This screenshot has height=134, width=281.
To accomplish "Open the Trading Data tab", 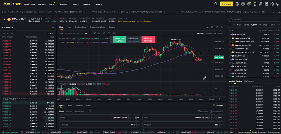I will pos(80,27).
